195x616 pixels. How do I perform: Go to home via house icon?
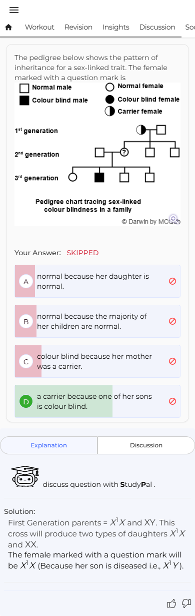click(8, 28)
